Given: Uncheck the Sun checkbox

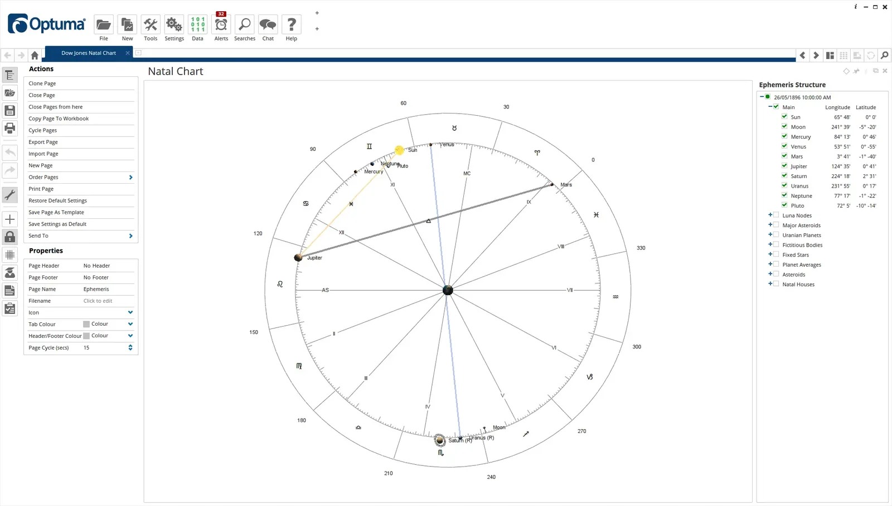Looking at the screenshot, I should [784, 116].
